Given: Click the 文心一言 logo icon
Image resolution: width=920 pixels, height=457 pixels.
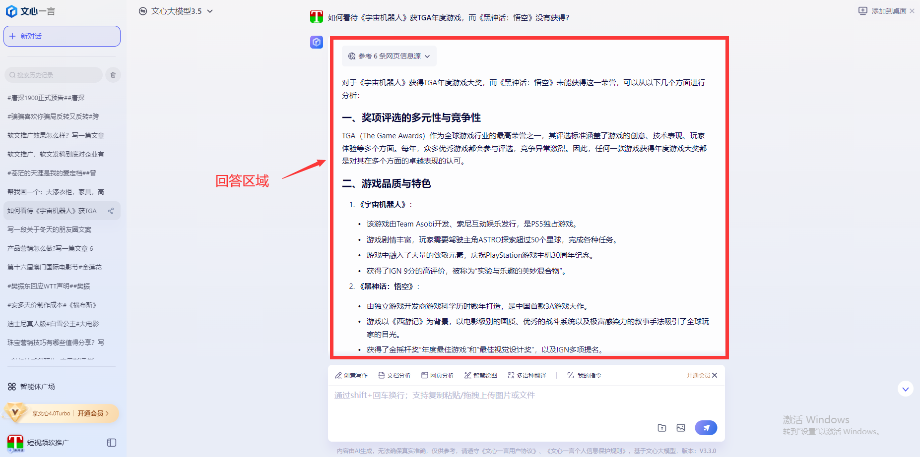Looking at the screenshot, I should (x=11, y=11).
